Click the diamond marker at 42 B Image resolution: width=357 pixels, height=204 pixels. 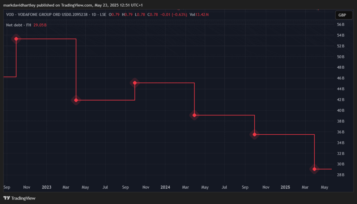[x=76, y=100]
